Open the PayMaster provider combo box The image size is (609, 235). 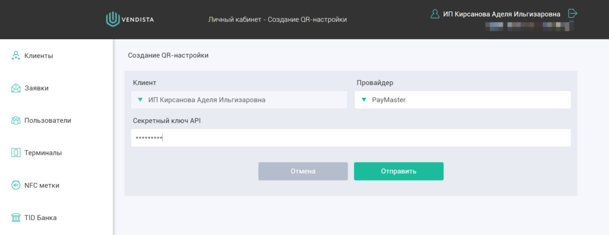tap(463, 100)
